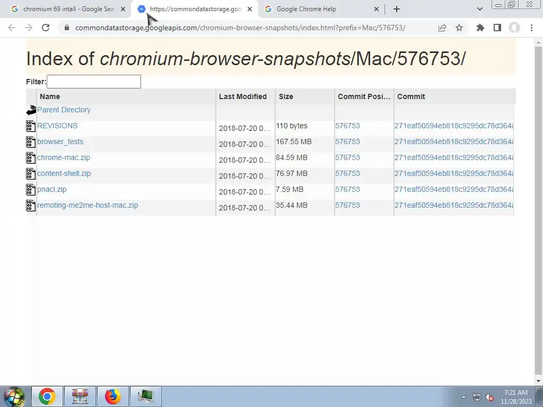Open commit position 576753 in chrome-mac.zip row
This screenshot has height=407, width=543.
347,157
